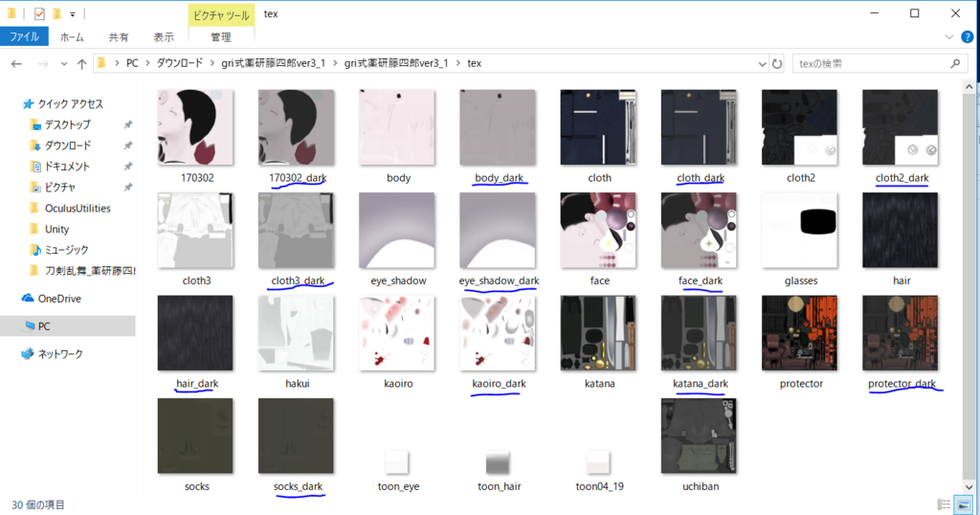Open the ファイル ribbon tab
Viewport: 980px width, 515px height.
coord(24,37)
